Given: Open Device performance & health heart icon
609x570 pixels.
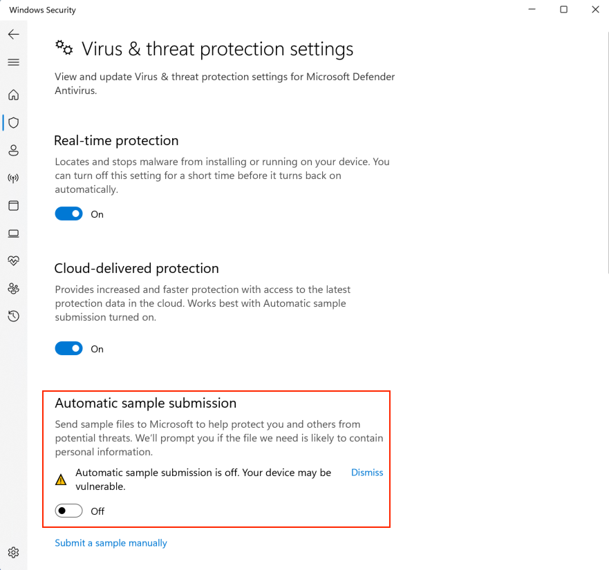Looking at the screenshot, I should click(x=13, y=261).
